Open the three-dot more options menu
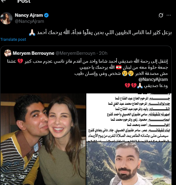Viewport: 176px width, 185px height. point(169,15)
